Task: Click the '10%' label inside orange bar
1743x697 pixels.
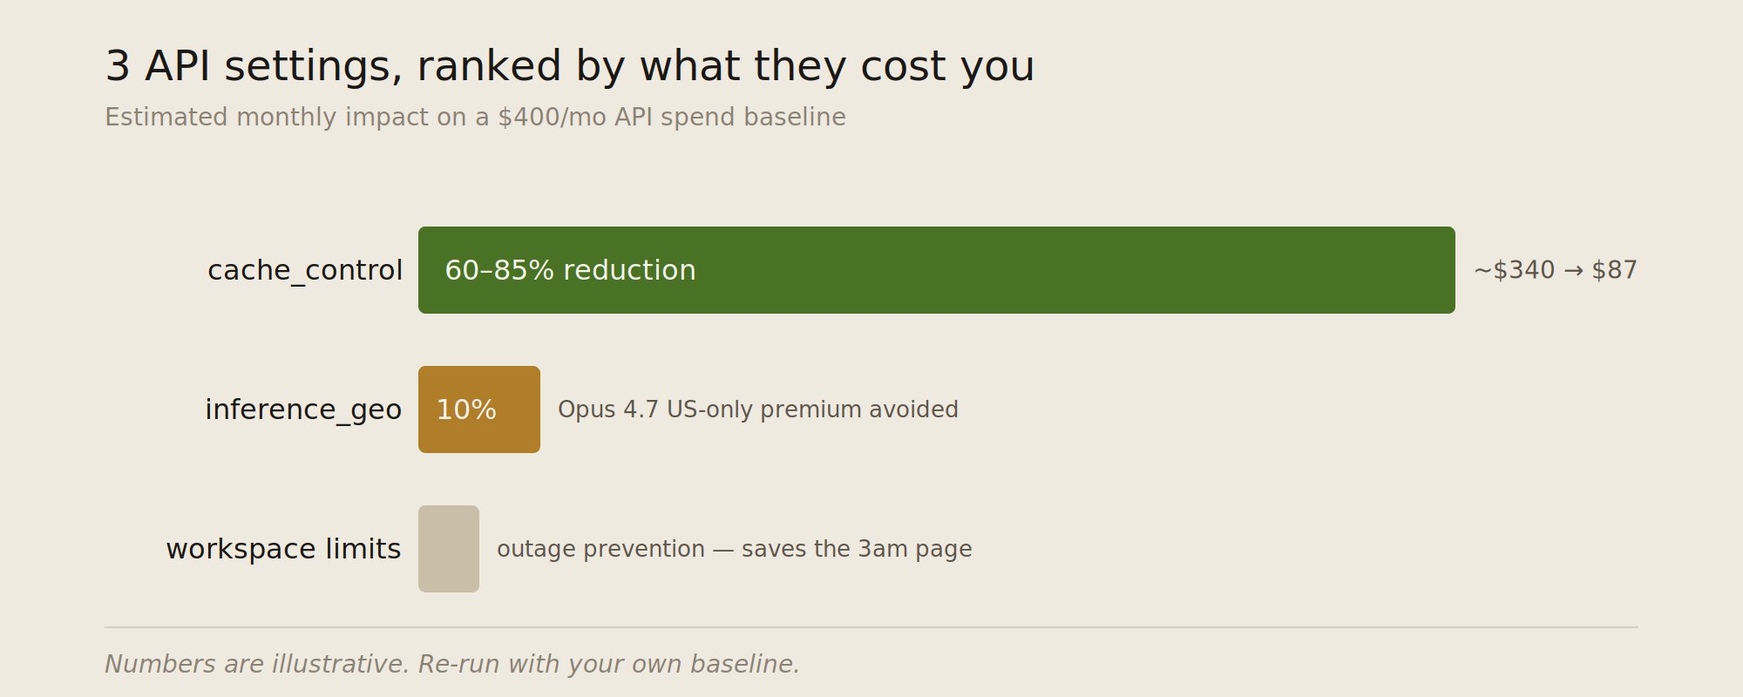Action: (466, 409)
